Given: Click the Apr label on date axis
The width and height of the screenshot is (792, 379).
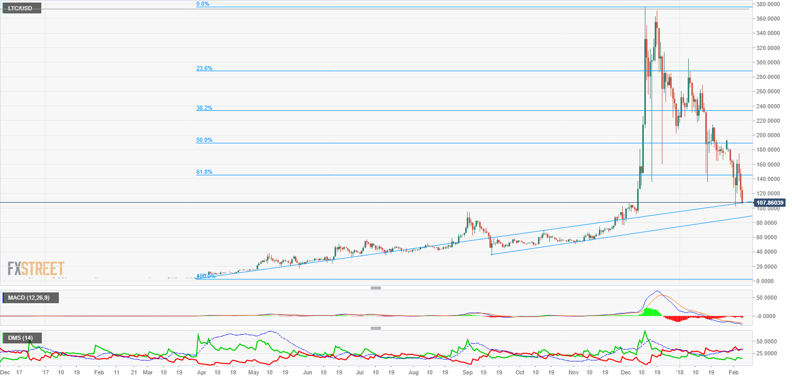Looking at the screenshot, I should point(201,371).
